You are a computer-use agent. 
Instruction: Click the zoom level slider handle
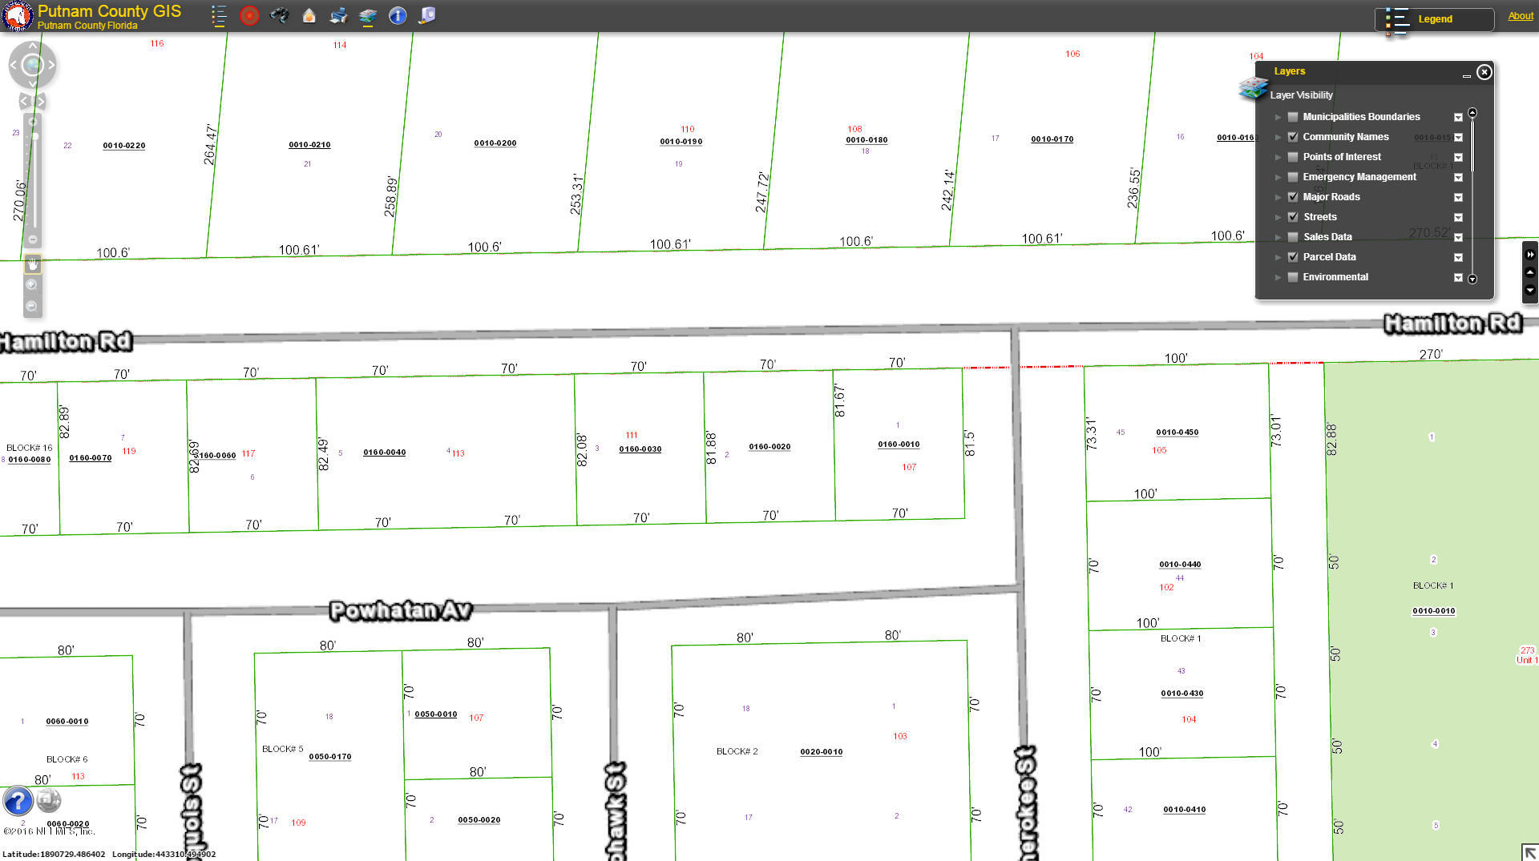(34, 137)
